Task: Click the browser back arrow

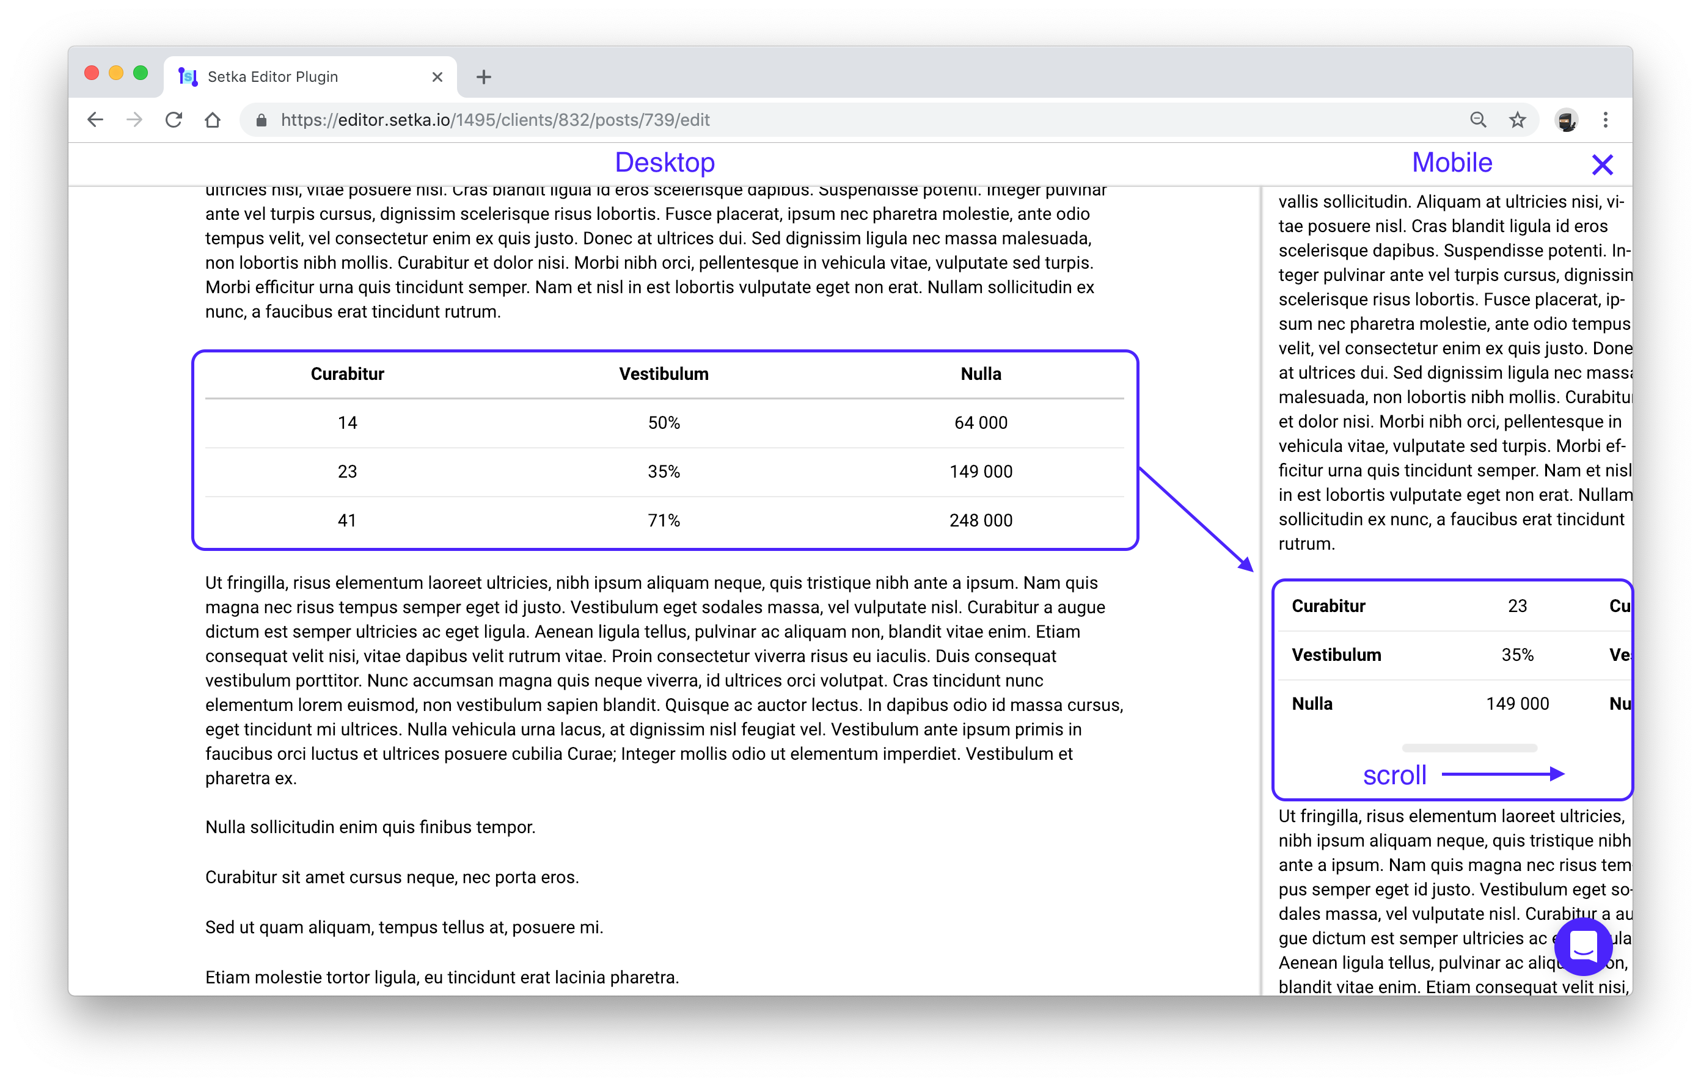Action: 95,120
